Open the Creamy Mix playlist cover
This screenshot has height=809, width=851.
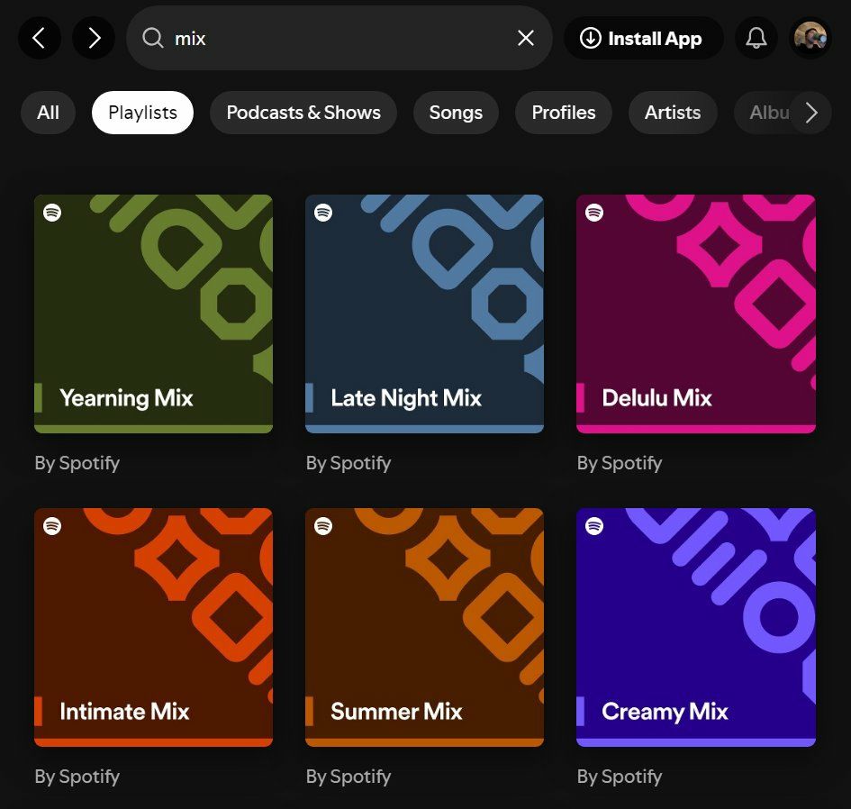pyautogui.click(x=696, y=627)
